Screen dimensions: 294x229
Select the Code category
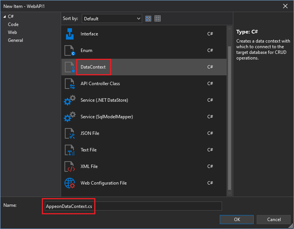(x=13, y=24)
